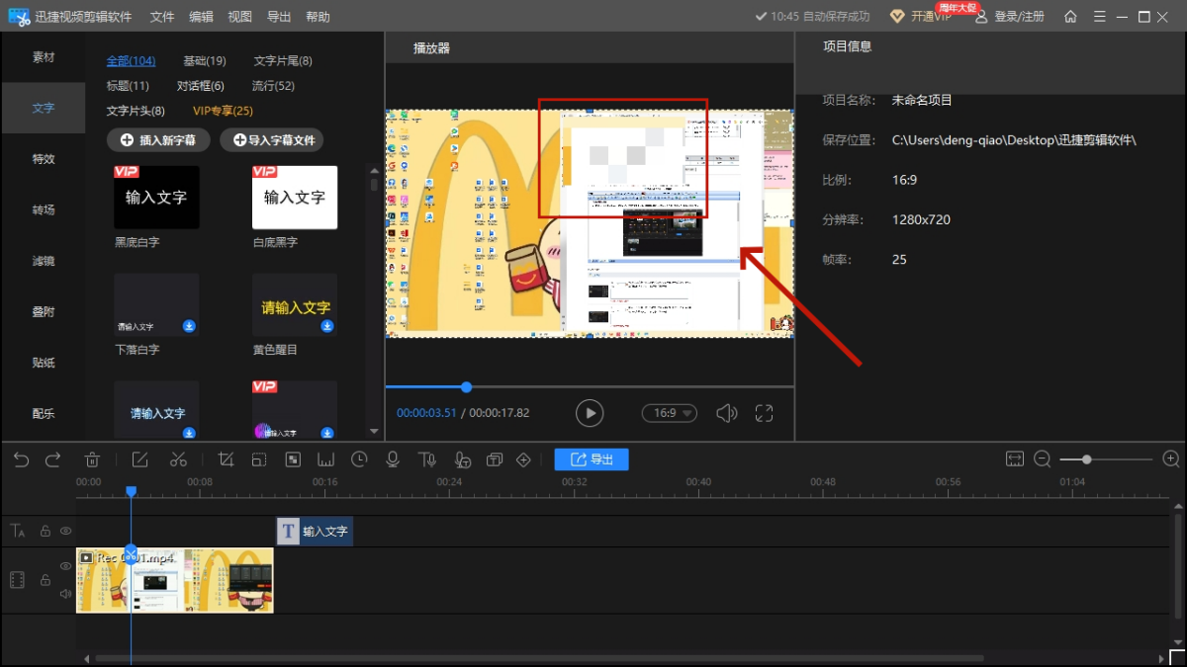Click the 插入新字幕 button

click(x=158, y=140)
